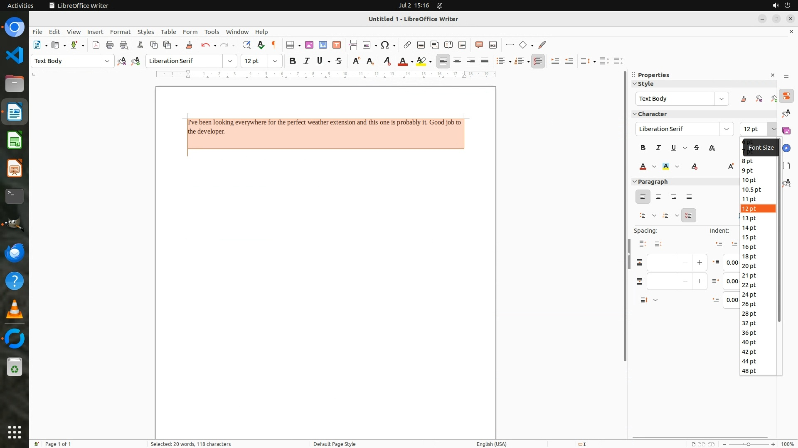Expand the toolbar font name dropdown
The height and width of the screenshot is (448, 798).
230,61
